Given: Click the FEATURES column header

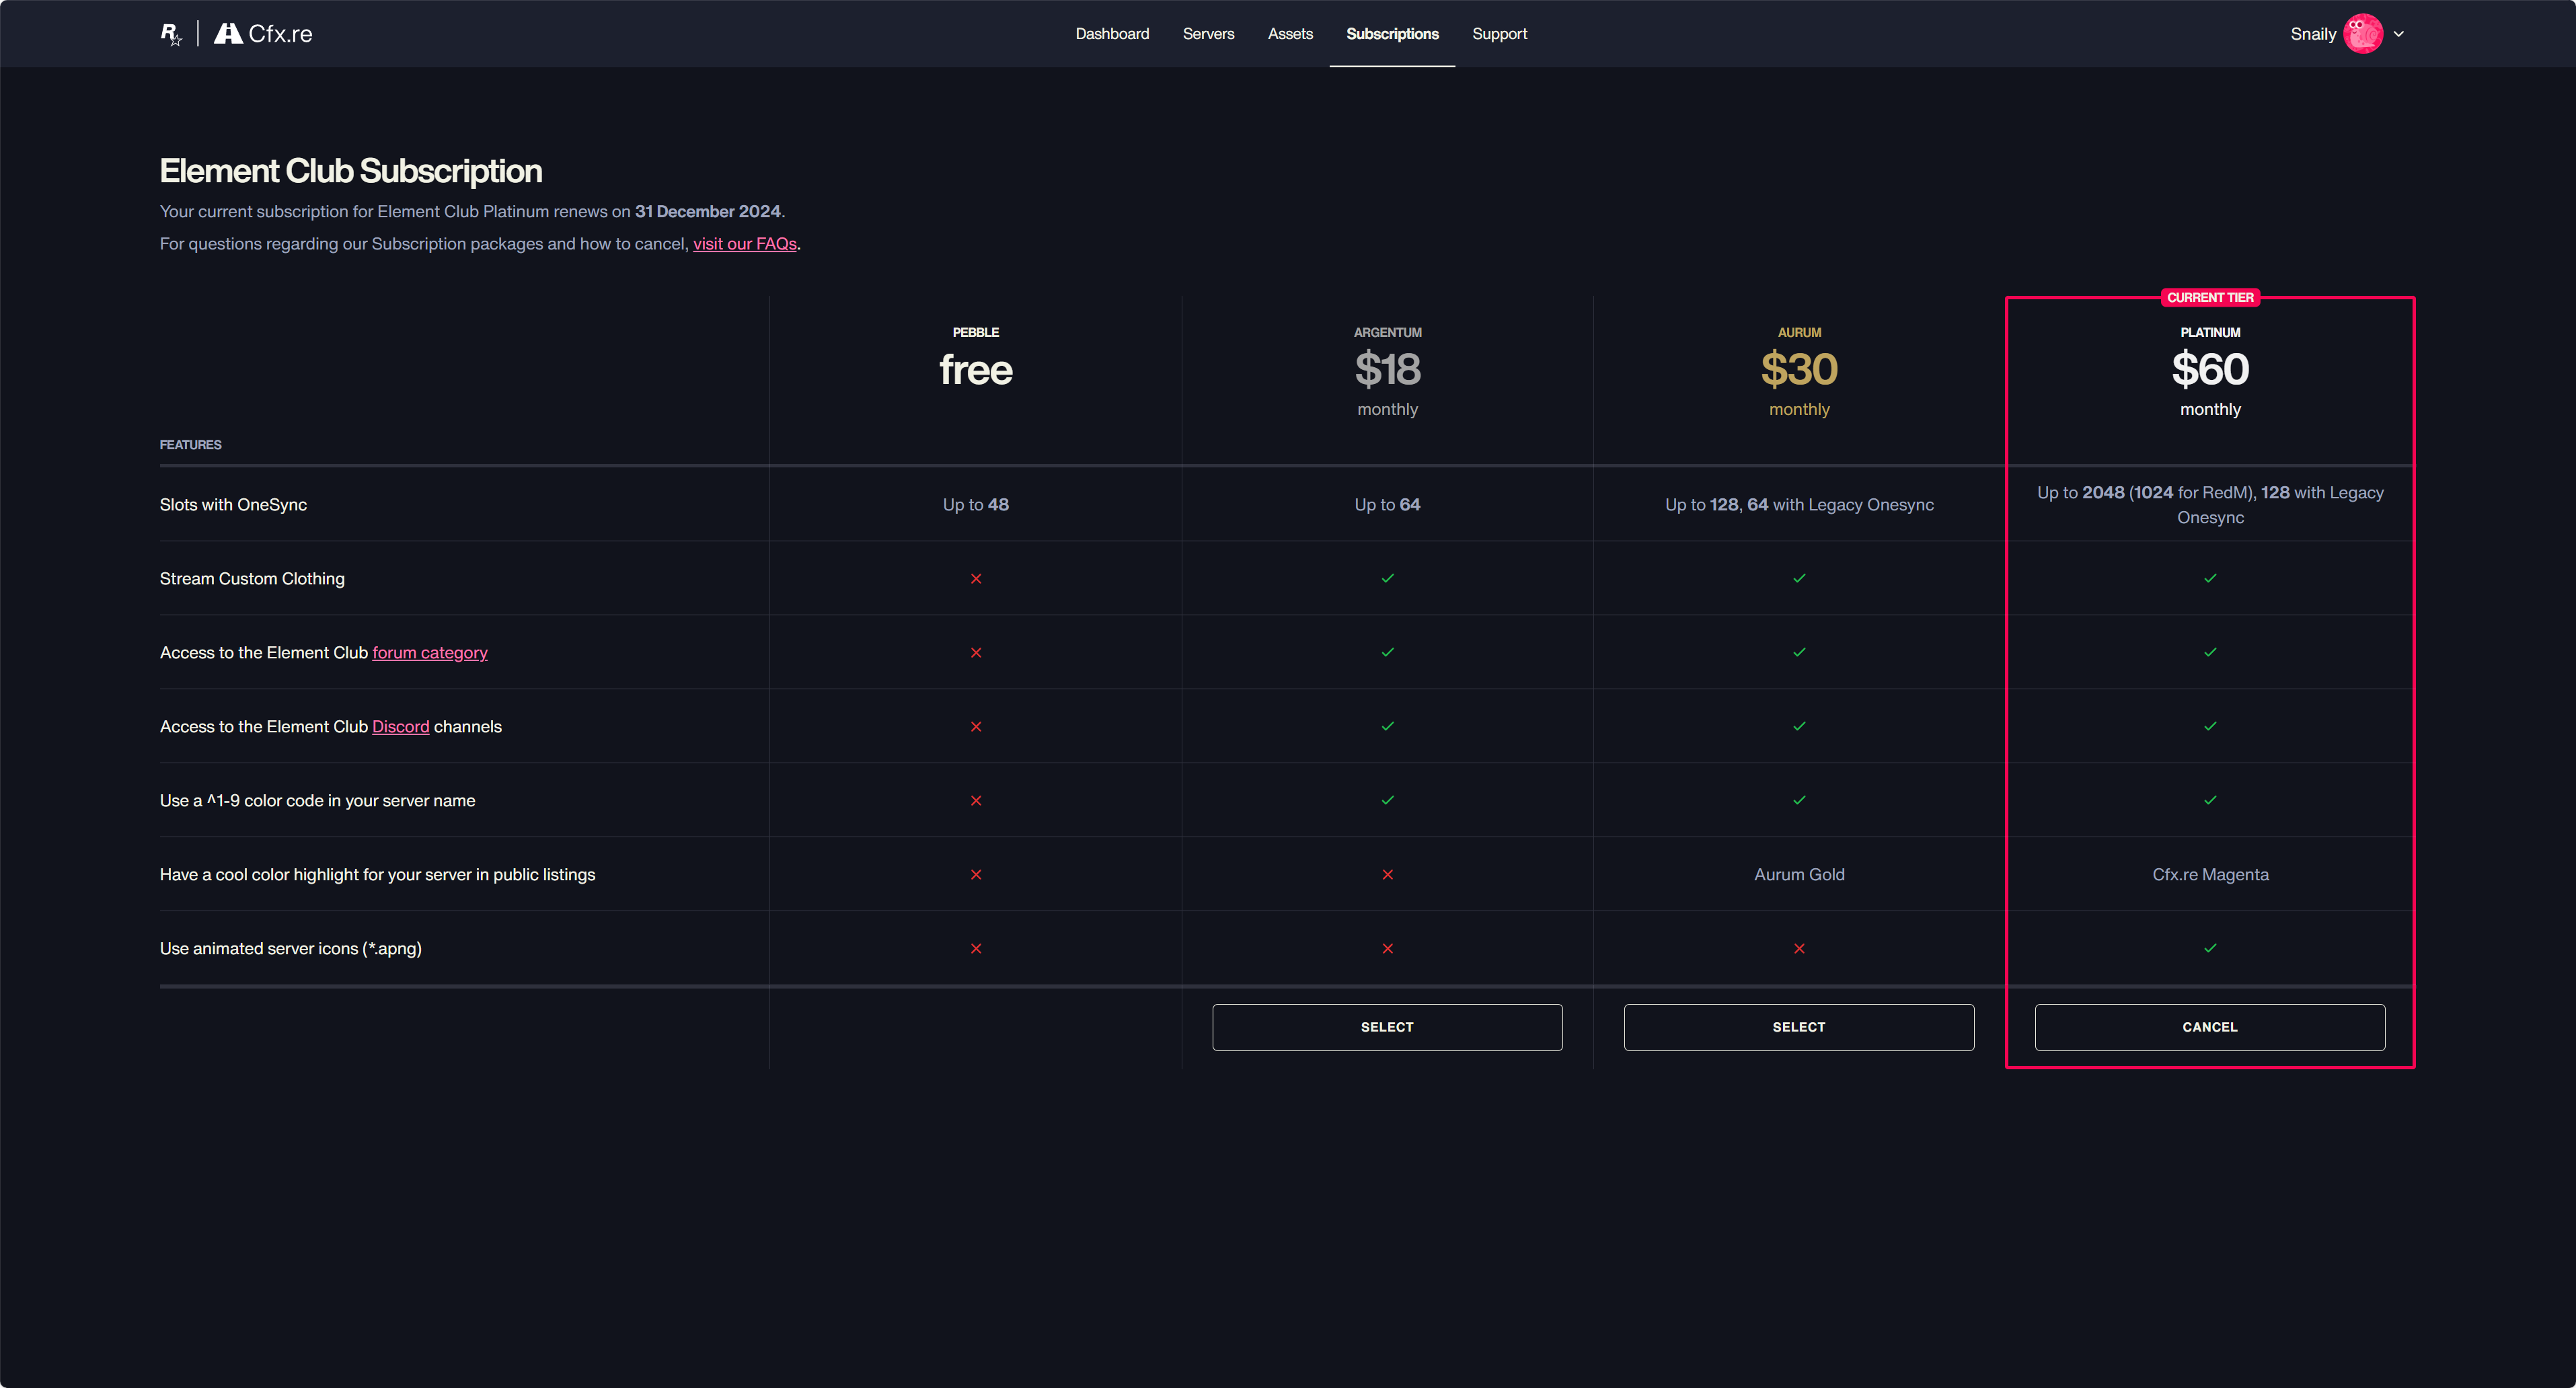Looking at the screenshot, I should (190, 445).
